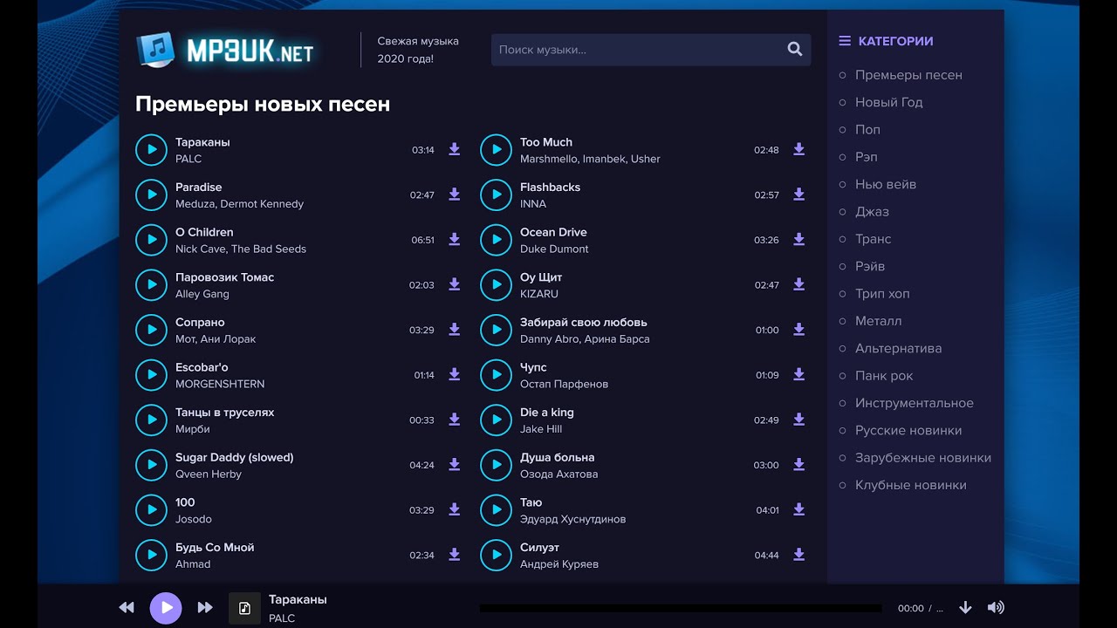The image size is (1117, 628).
Task: Browse the Транс category
Action: click(x=873, y=239)
